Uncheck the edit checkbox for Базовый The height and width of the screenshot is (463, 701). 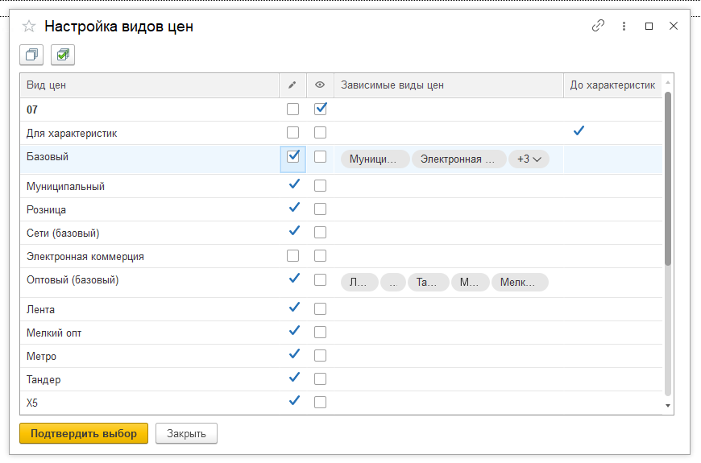293,156
